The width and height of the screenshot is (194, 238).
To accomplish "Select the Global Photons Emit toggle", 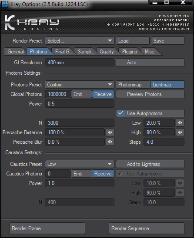I will pos(82,94).
